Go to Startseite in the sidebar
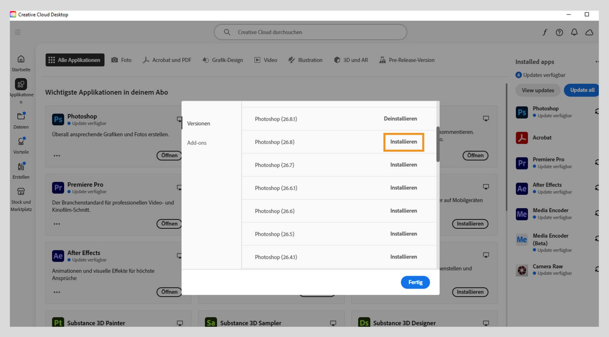This screenshot has height=337, width=609. [x=21, y=63]
